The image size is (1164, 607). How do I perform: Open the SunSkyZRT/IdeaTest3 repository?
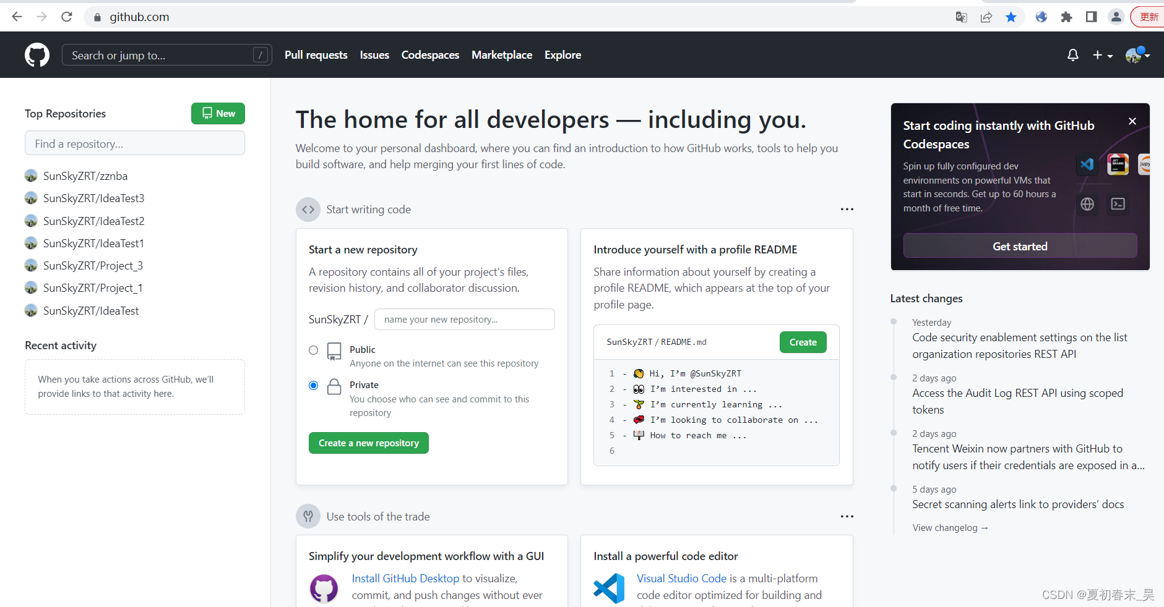pyautogui.click(x=93, y=198)
